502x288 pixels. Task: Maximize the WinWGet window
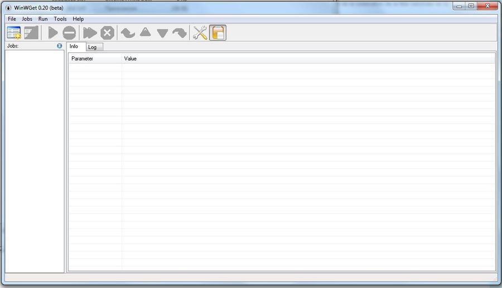(471, 6)
